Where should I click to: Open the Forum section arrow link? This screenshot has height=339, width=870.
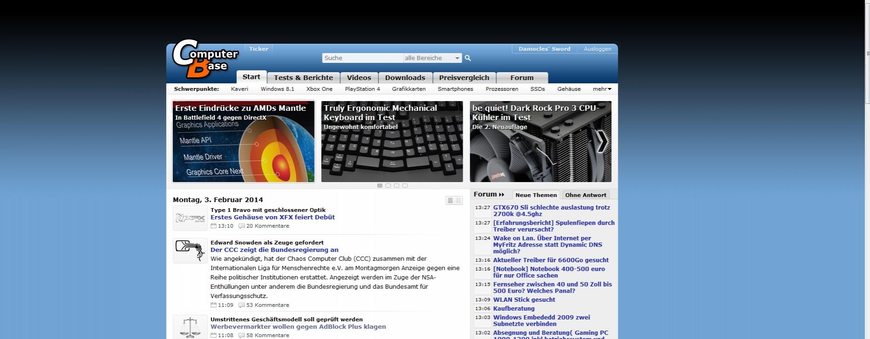pos(489,195)
